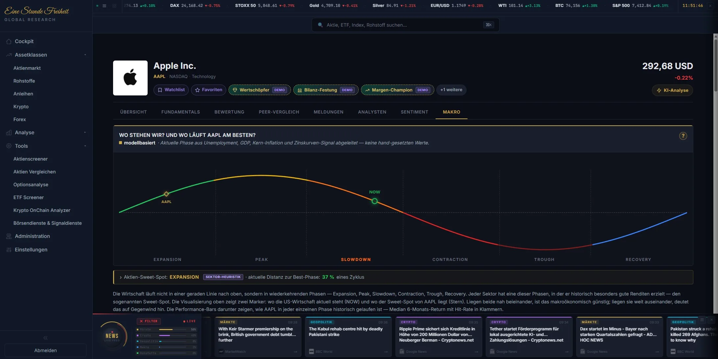Click the page vertical scrollbar

[x=716, y=66]
